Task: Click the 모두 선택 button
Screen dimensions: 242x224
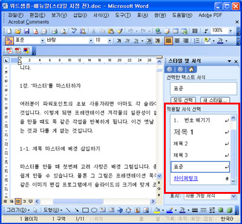Action: pos(183,100)
